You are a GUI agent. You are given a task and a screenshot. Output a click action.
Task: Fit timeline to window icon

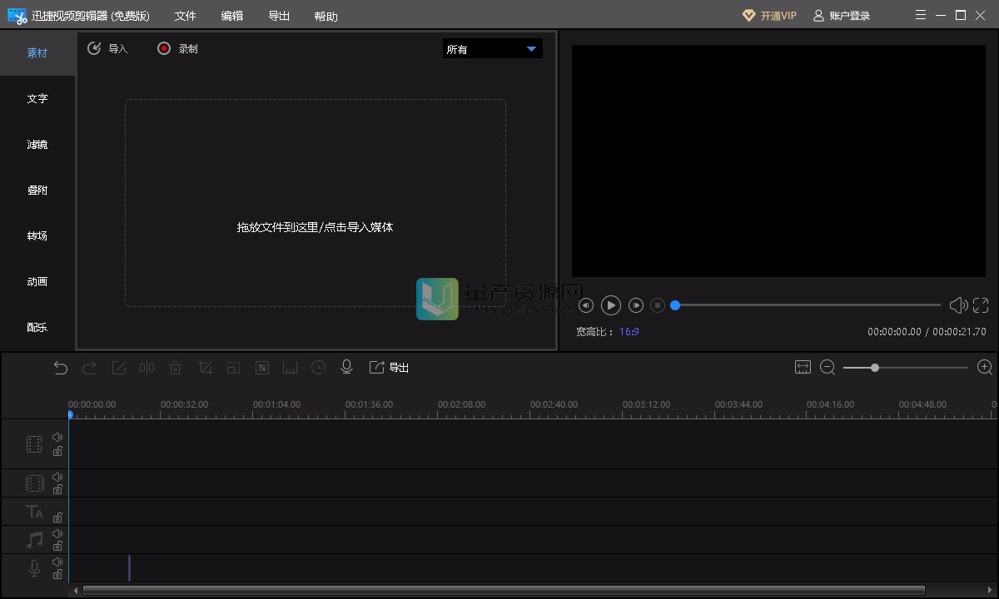tap(803, 367)
